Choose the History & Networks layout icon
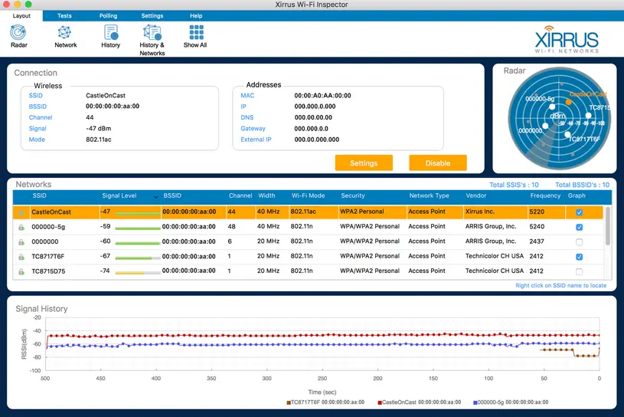The width and height of the screenshot is (624, 417). (x=152, y=32)
